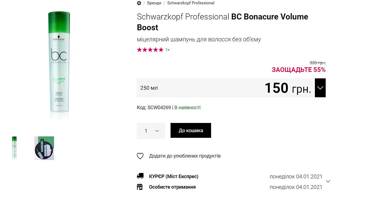Open Schwarzkopf Professional breadcrumb link
This screenshot has width=370, height=197.
pos(191,3)
